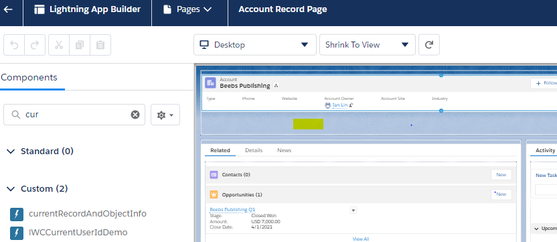
Task: Click the Opportunities crown icon
Action: click(x=214, y=194)
